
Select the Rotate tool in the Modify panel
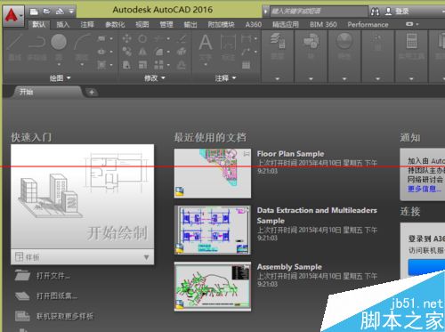[x=142, y=38]
